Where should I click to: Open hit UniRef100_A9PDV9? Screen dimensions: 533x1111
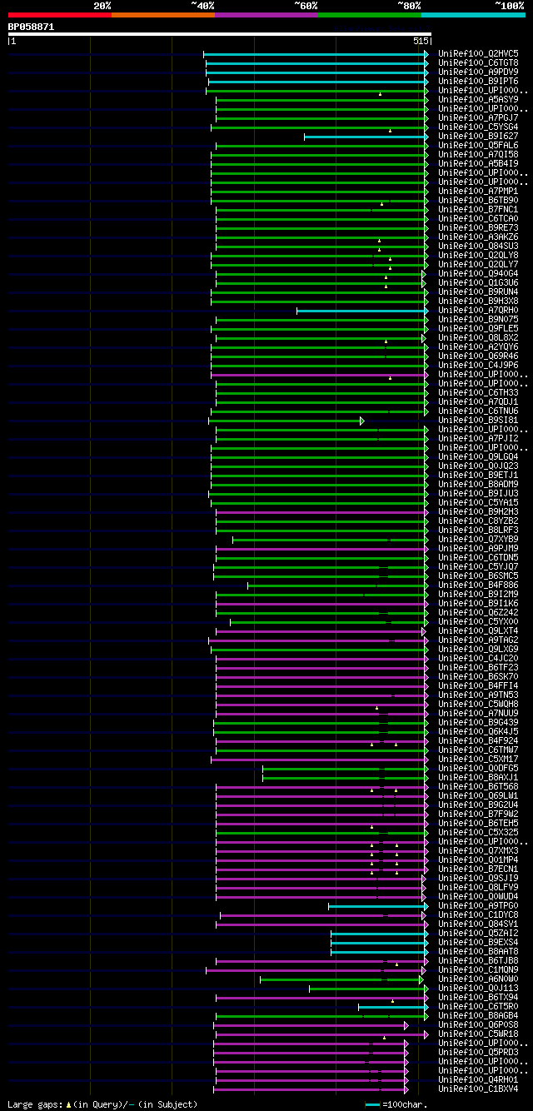pos(478,72)
